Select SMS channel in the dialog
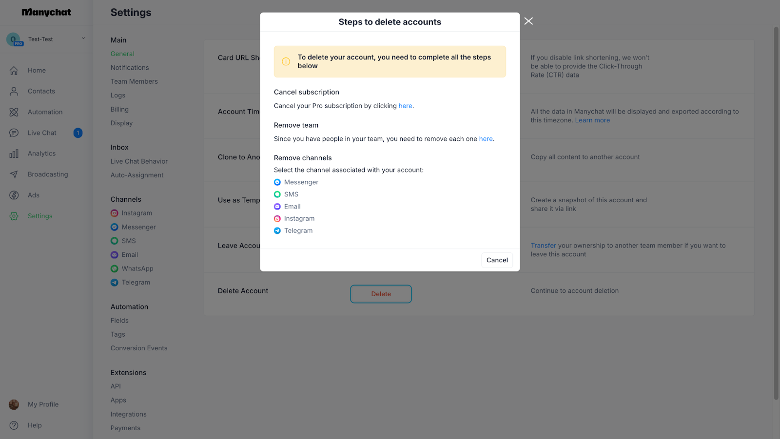780x439 pixels. pos(286,194)
